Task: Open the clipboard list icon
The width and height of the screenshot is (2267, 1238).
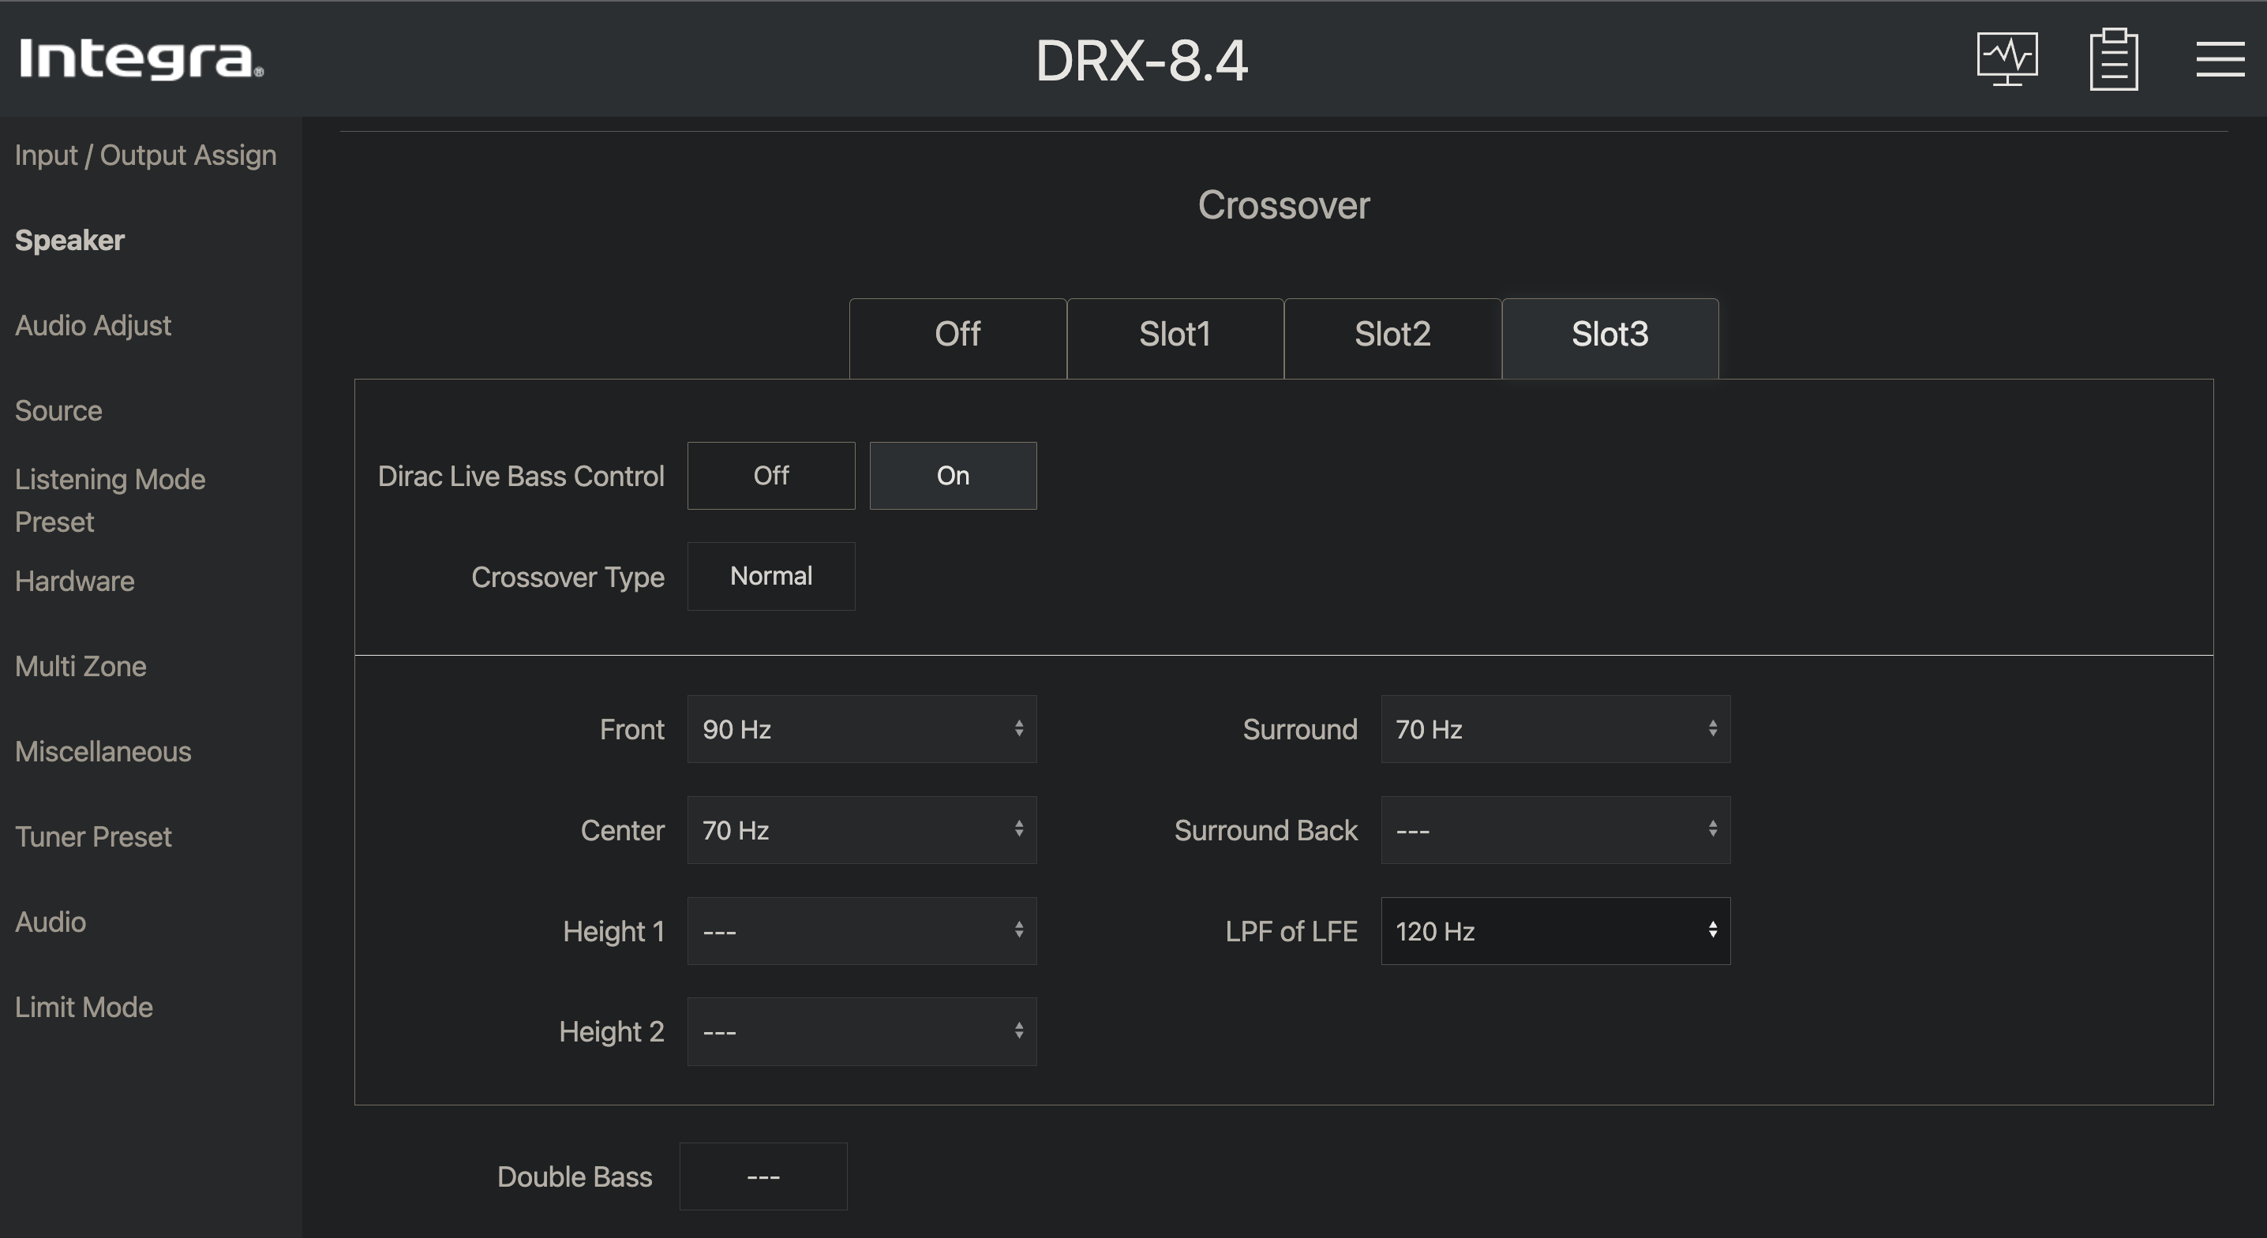Action: [2114, 59]
